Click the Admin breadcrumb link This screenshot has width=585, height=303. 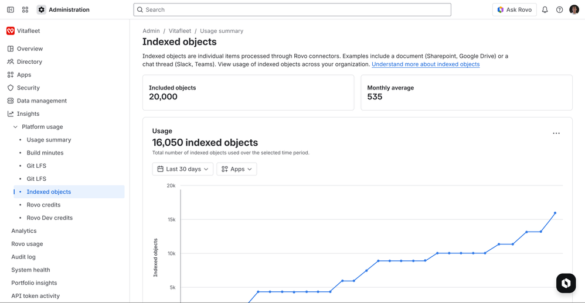tap(151, 31)
